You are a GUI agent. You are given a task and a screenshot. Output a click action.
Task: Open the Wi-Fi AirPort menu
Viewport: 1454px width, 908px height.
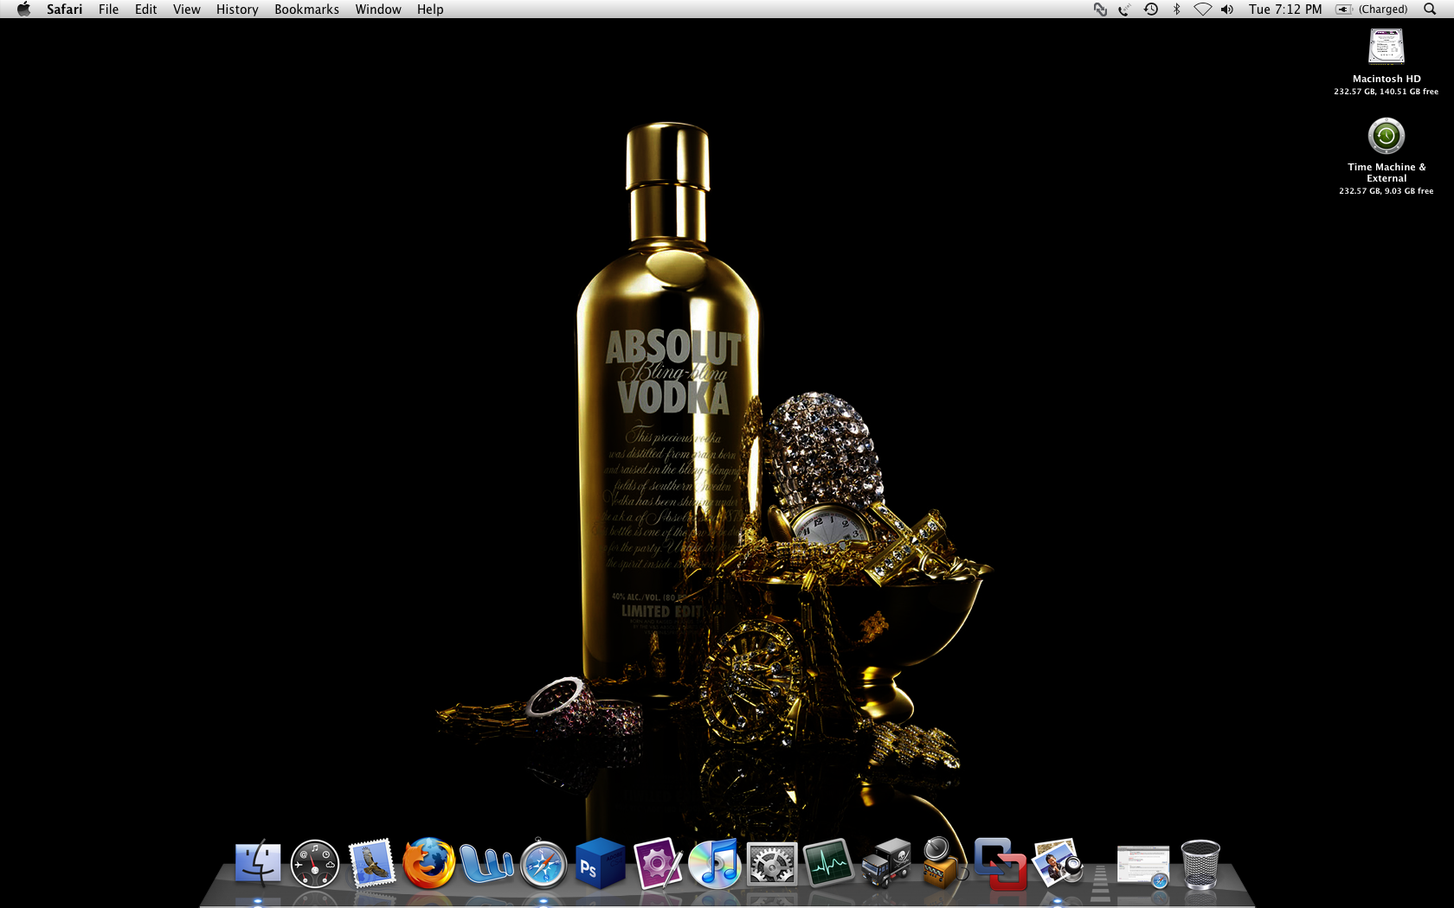click(1202, 9)
